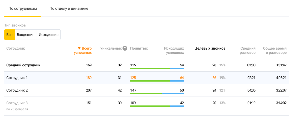The image size is (293, 117).
Task: Click the Уникальных column header label
Action: click(x=111, y=49)
